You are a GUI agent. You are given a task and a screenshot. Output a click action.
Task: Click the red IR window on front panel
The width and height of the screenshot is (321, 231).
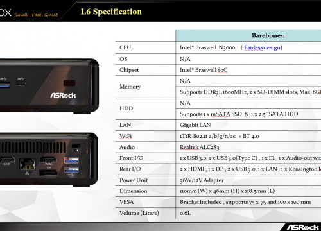[69, 83]
